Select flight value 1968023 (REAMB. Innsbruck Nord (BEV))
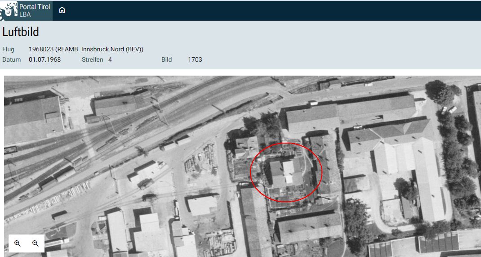This screenshot has width=481, height=257. click(86, 49)
